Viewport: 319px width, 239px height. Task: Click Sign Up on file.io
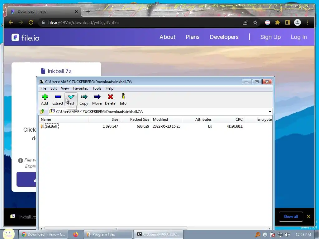tap(270, 37)
